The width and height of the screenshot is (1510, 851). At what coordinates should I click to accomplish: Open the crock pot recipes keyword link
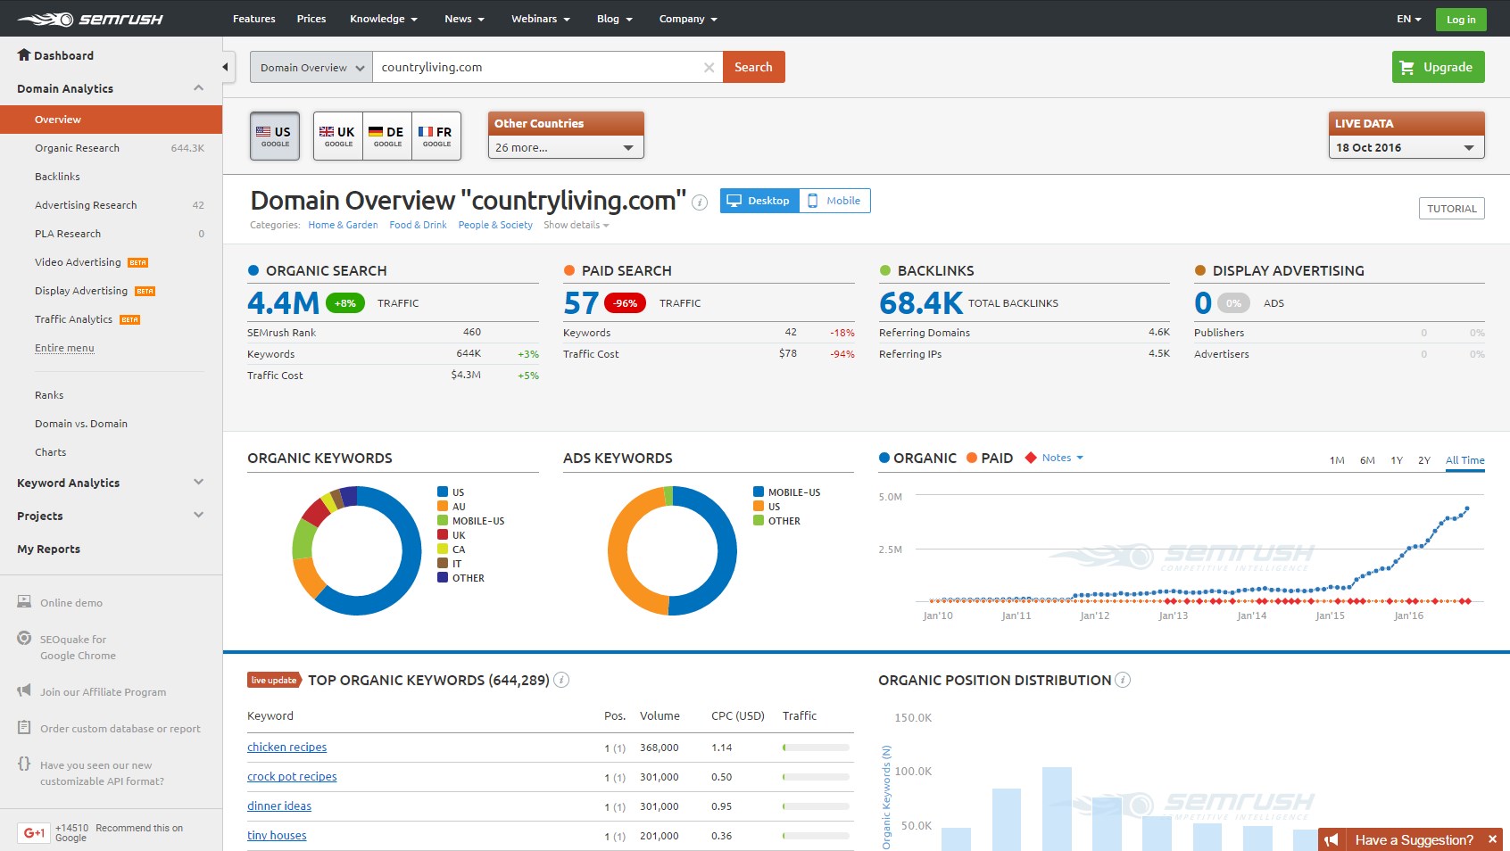coord(292,777)
